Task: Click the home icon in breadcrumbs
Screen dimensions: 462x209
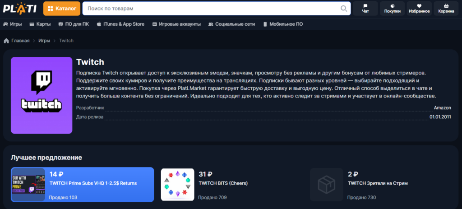Action: (6, 41)
